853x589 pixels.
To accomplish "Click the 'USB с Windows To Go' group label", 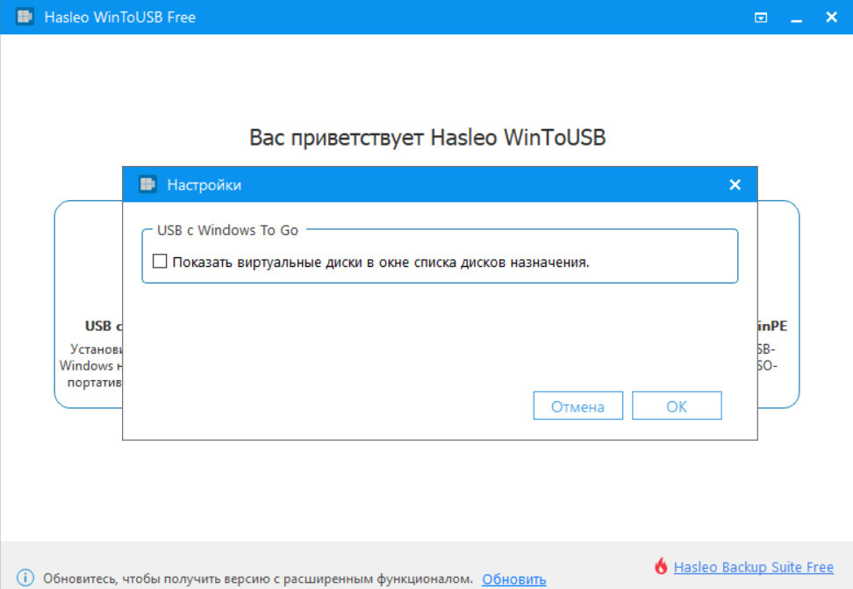I will coord(227,230).
